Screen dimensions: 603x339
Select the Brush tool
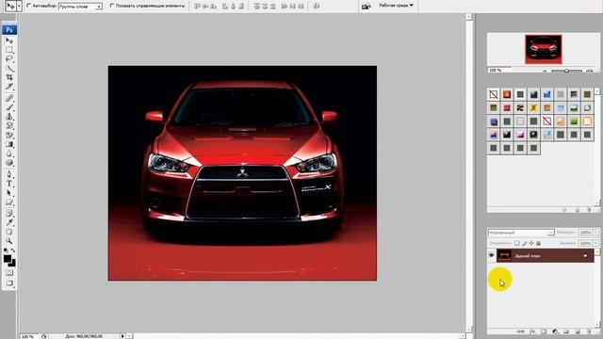[9, 107]
